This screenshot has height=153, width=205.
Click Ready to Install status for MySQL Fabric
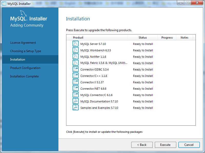[x=143, y=63]
